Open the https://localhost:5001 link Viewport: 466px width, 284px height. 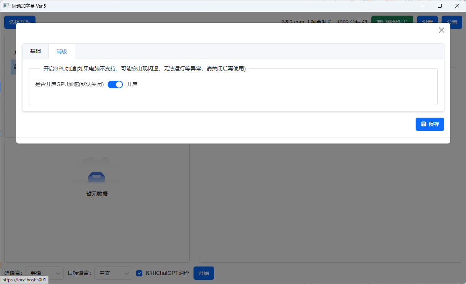[x=24, y=279]
